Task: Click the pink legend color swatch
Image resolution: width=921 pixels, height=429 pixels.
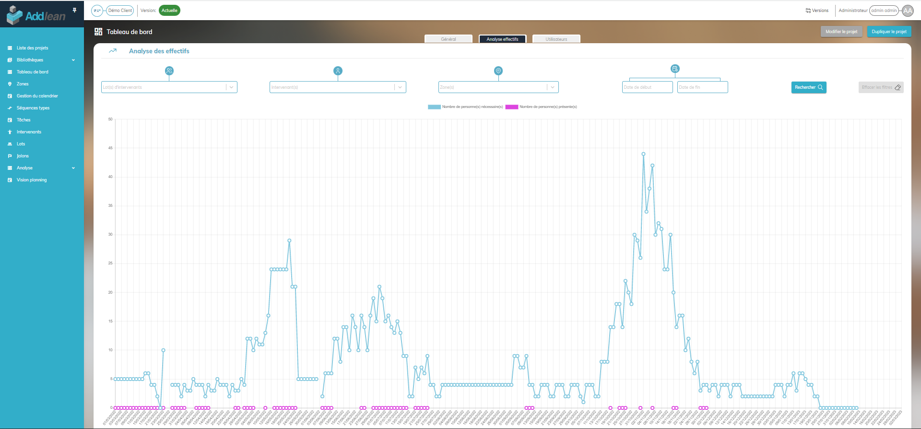Action: (x=511, y=107)
